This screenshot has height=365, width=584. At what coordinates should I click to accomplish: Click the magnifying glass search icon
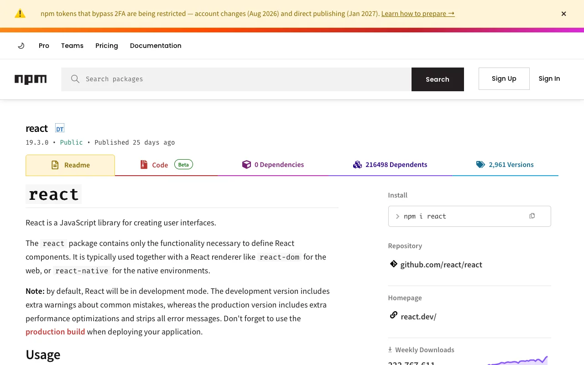pos(75,79)
